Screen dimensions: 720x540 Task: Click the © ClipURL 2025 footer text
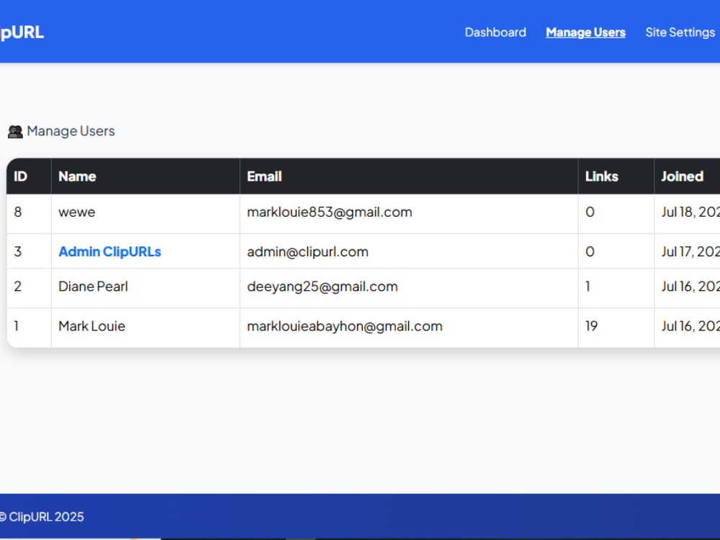tap(42, 517)
